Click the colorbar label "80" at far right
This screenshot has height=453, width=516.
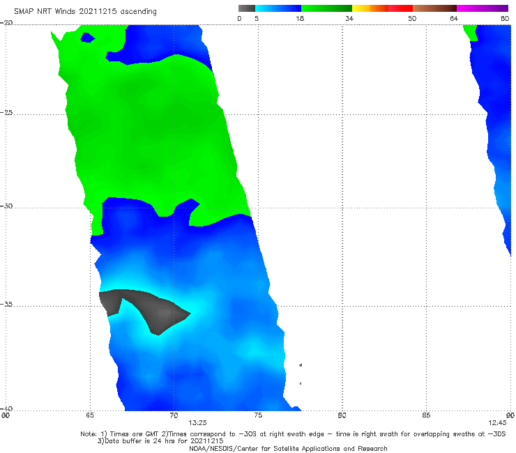(x=505, y=18)
